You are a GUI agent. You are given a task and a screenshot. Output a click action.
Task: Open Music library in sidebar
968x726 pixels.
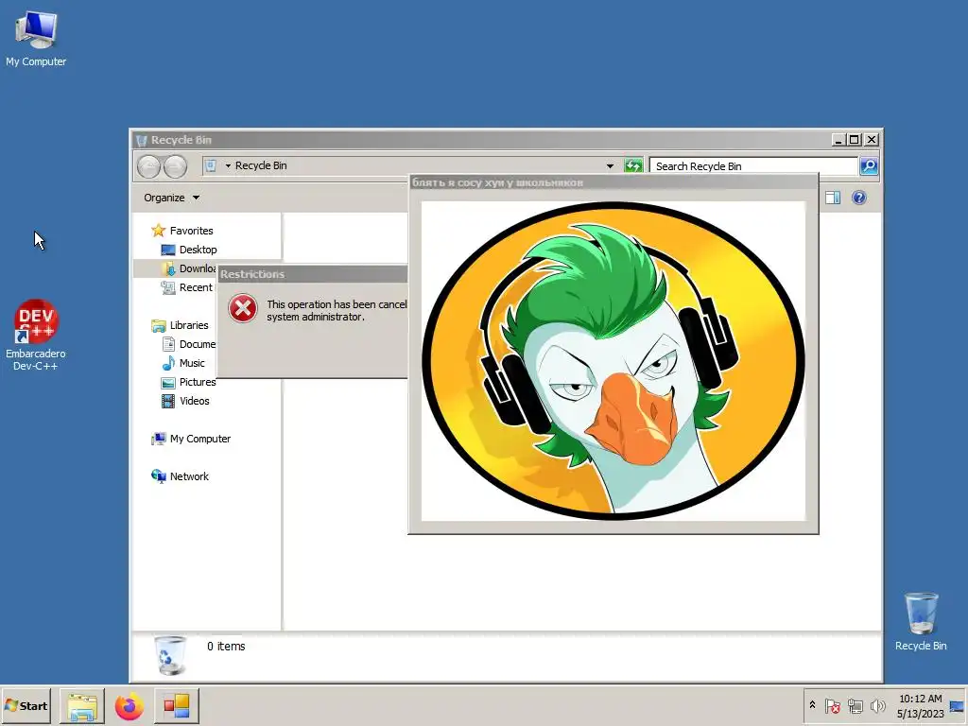(x=183, y=363)
